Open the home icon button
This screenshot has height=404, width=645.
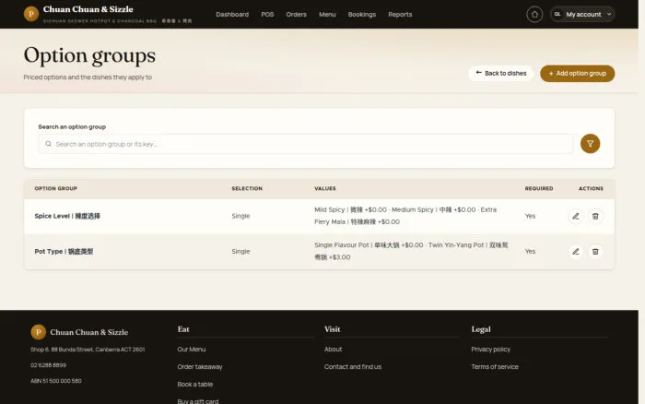[534, 15]
